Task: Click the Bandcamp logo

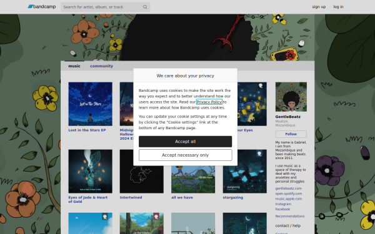Action: click(x=42, y=7)
